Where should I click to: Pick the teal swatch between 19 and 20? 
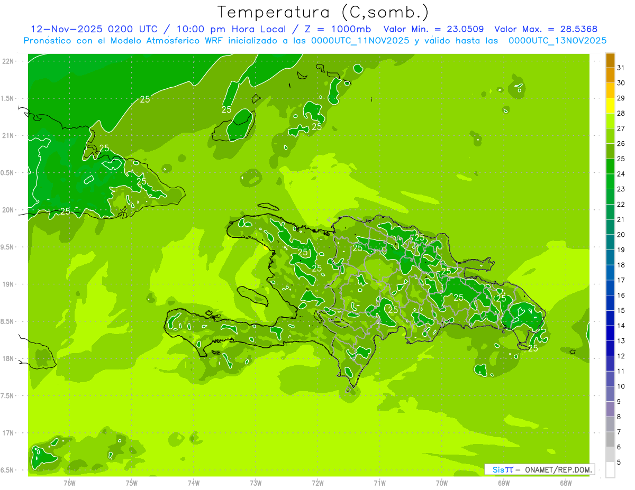(610, 242)
